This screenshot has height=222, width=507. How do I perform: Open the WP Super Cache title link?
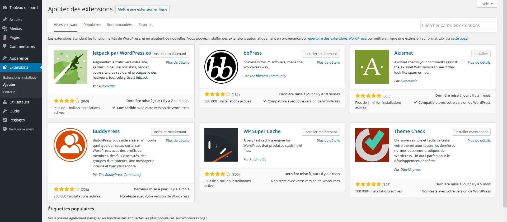pyautogui.click(x=262, y=131)
